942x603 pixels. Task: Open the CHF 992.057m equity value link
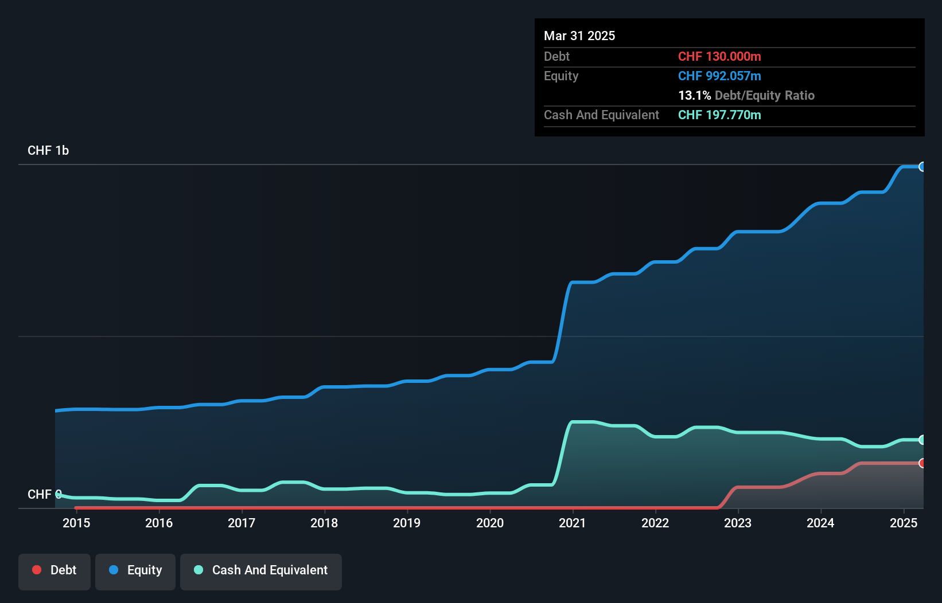pyautogui.click(x=719, y=76)
